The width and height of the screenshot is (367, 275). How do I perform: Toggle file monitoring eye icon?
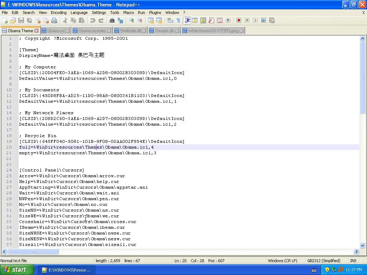[228, 20]
